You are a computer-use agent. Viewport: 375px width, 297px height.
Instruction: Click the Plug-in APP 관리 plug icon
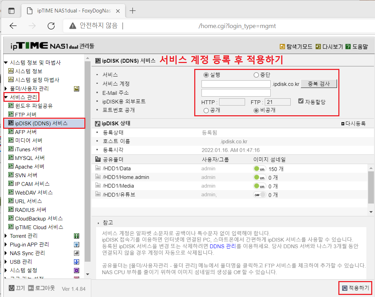tap(76, 244)
